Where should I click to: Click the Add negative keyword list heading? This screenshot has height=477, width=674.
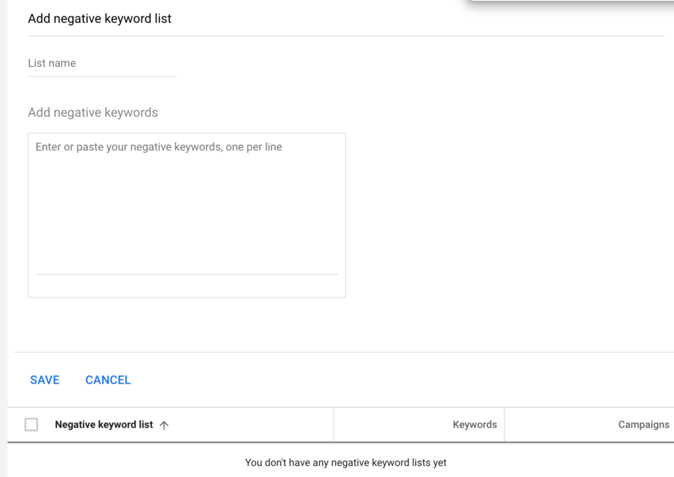click(99, 18)
